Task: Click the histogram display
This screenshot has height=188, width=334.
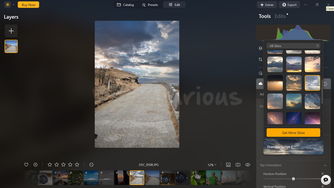Action: click(x=293, y=32)
